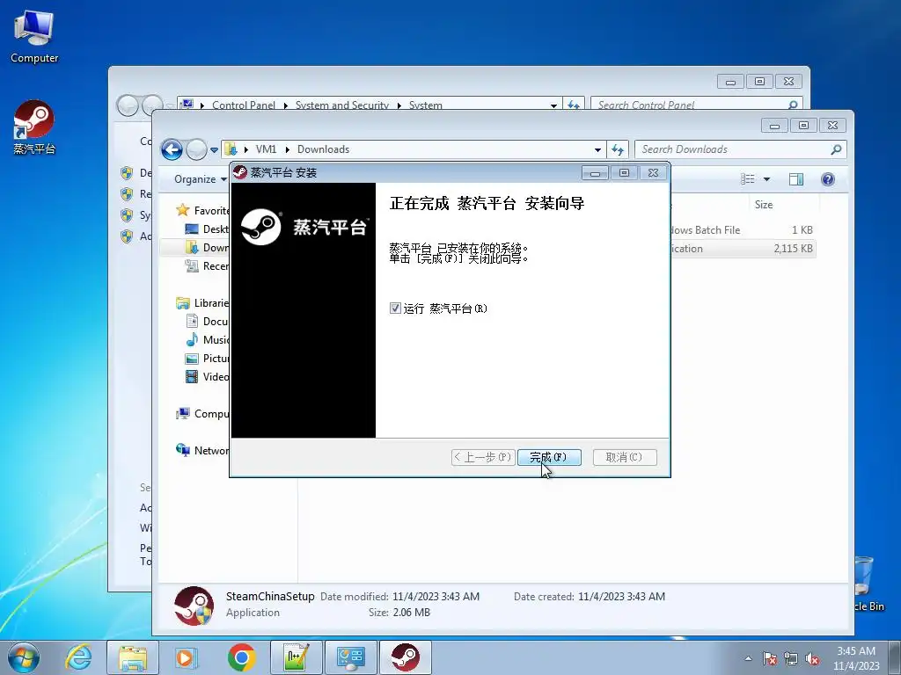
Task: Refresh the Downloads folder
Action: click(x=618, y=149)
